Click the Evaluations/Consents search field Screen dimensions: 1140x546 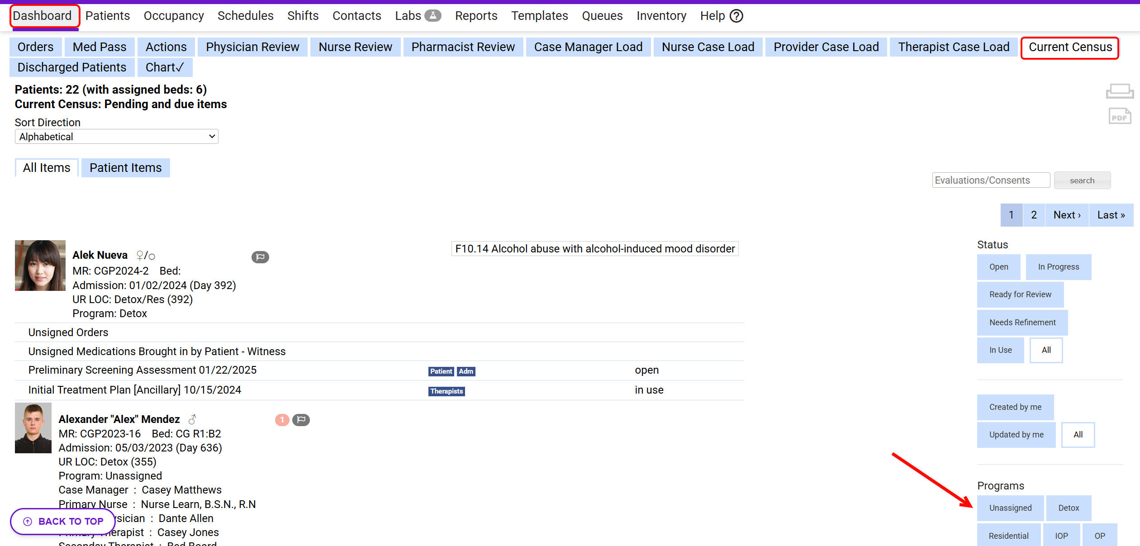991,180
